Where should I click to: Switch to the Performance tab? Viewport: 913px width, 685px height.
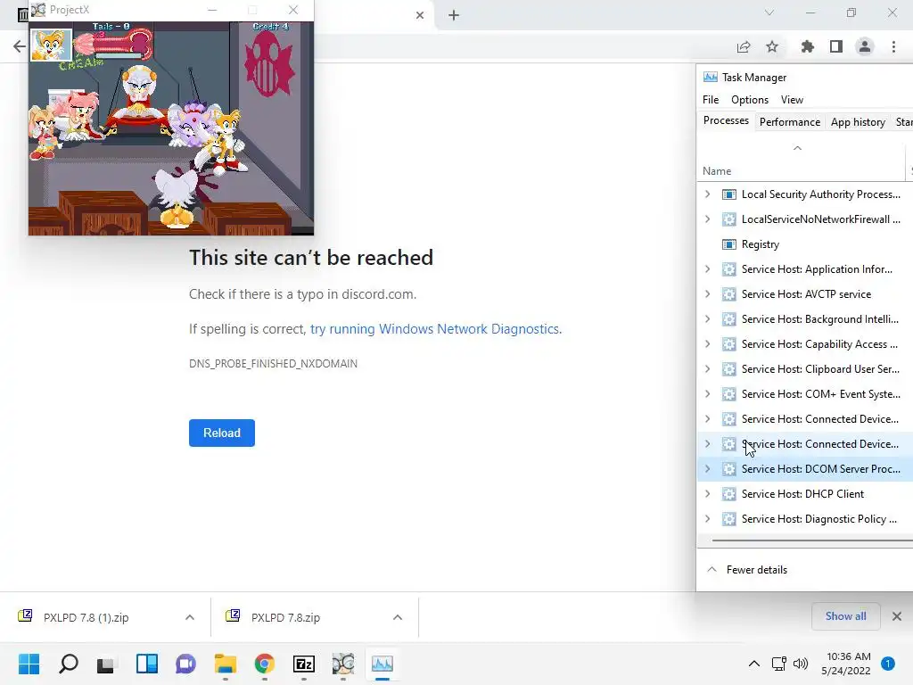coord(790,121)
